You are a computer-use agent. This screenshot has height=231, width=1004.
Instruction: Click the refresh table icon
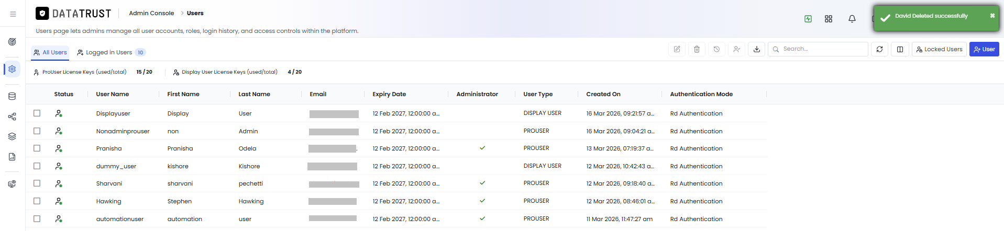click(x=879, y=49)
